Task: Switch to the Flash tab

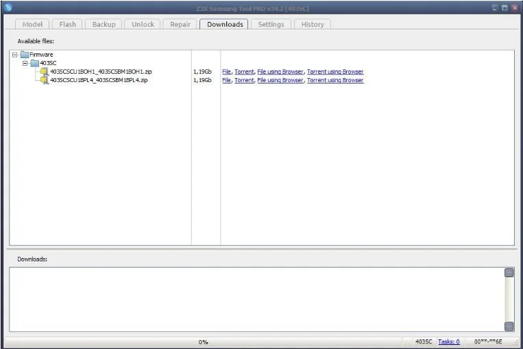Action: pyautogui.click(x=67, y=25)
